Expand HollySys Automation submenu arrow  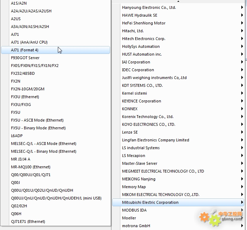242,46
